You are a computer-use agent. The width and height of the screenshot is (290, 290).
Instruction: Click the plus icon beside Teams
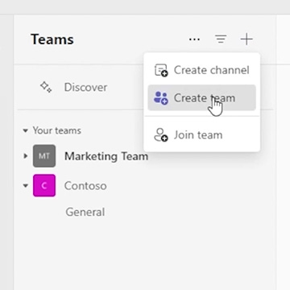(246, 39)
